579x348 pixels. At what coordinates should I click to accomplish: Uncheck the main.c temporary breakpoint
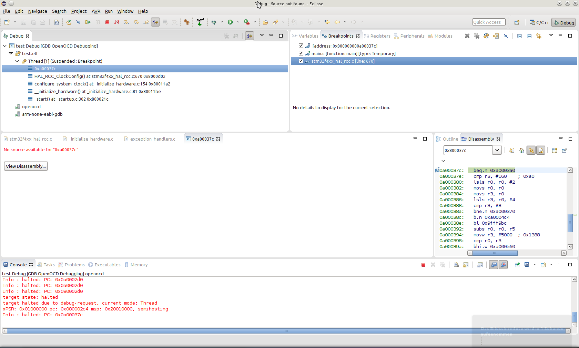(x=301, y=53)
